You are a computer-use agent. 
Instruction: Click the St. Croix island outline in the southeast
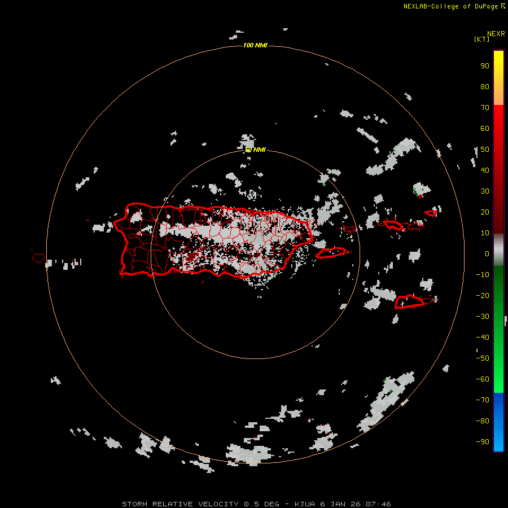click(409, 302)
